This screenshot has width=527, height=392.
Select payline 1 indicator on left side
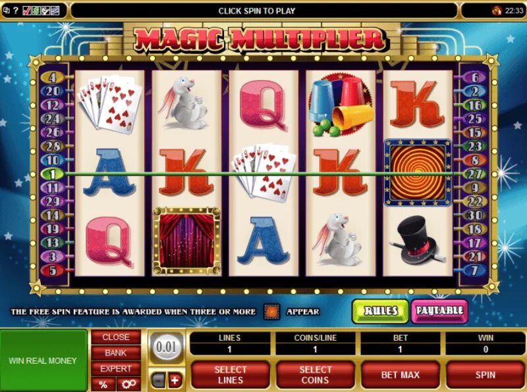(x=53, y=174)
